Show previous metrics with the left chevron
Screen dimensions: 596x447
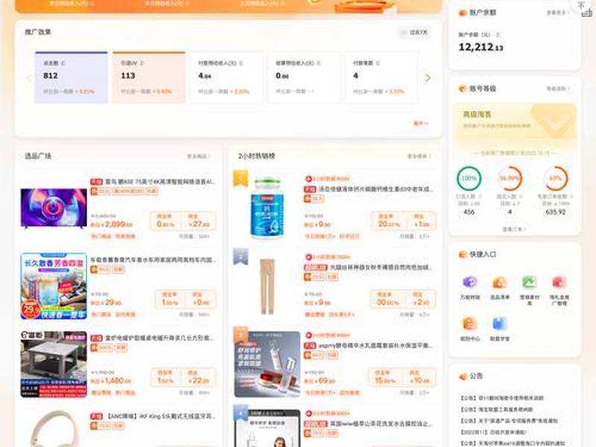(28, 78)
